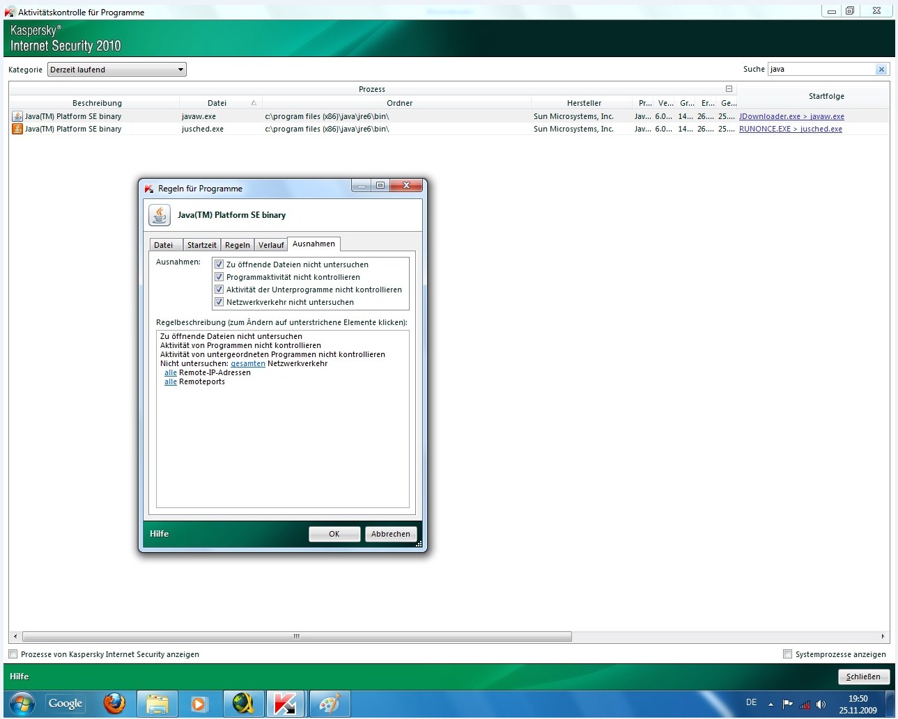Click the horizontal scrollbar at the bottom
The height and width of the screenshot is (719, 898).
click(x=297, y=636)
